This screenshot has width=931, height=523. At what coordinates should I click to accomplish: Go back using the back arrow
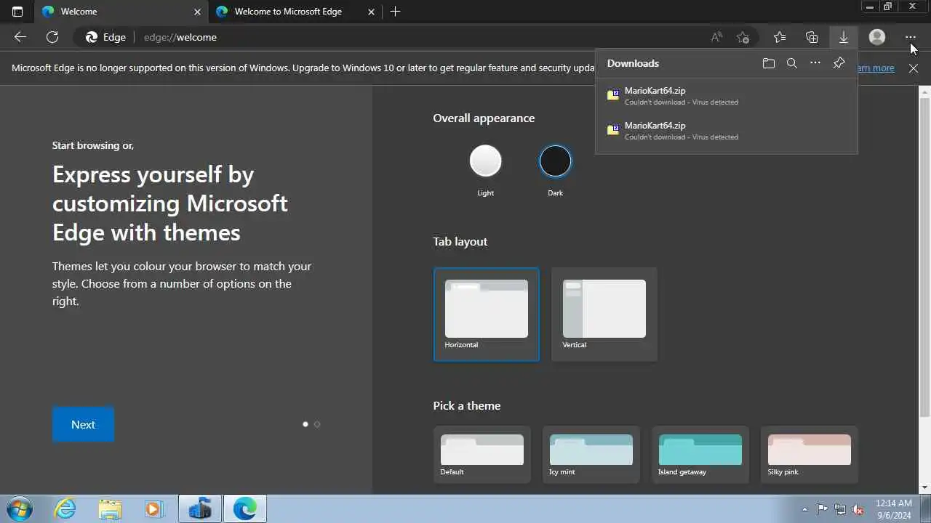(20, 37)
